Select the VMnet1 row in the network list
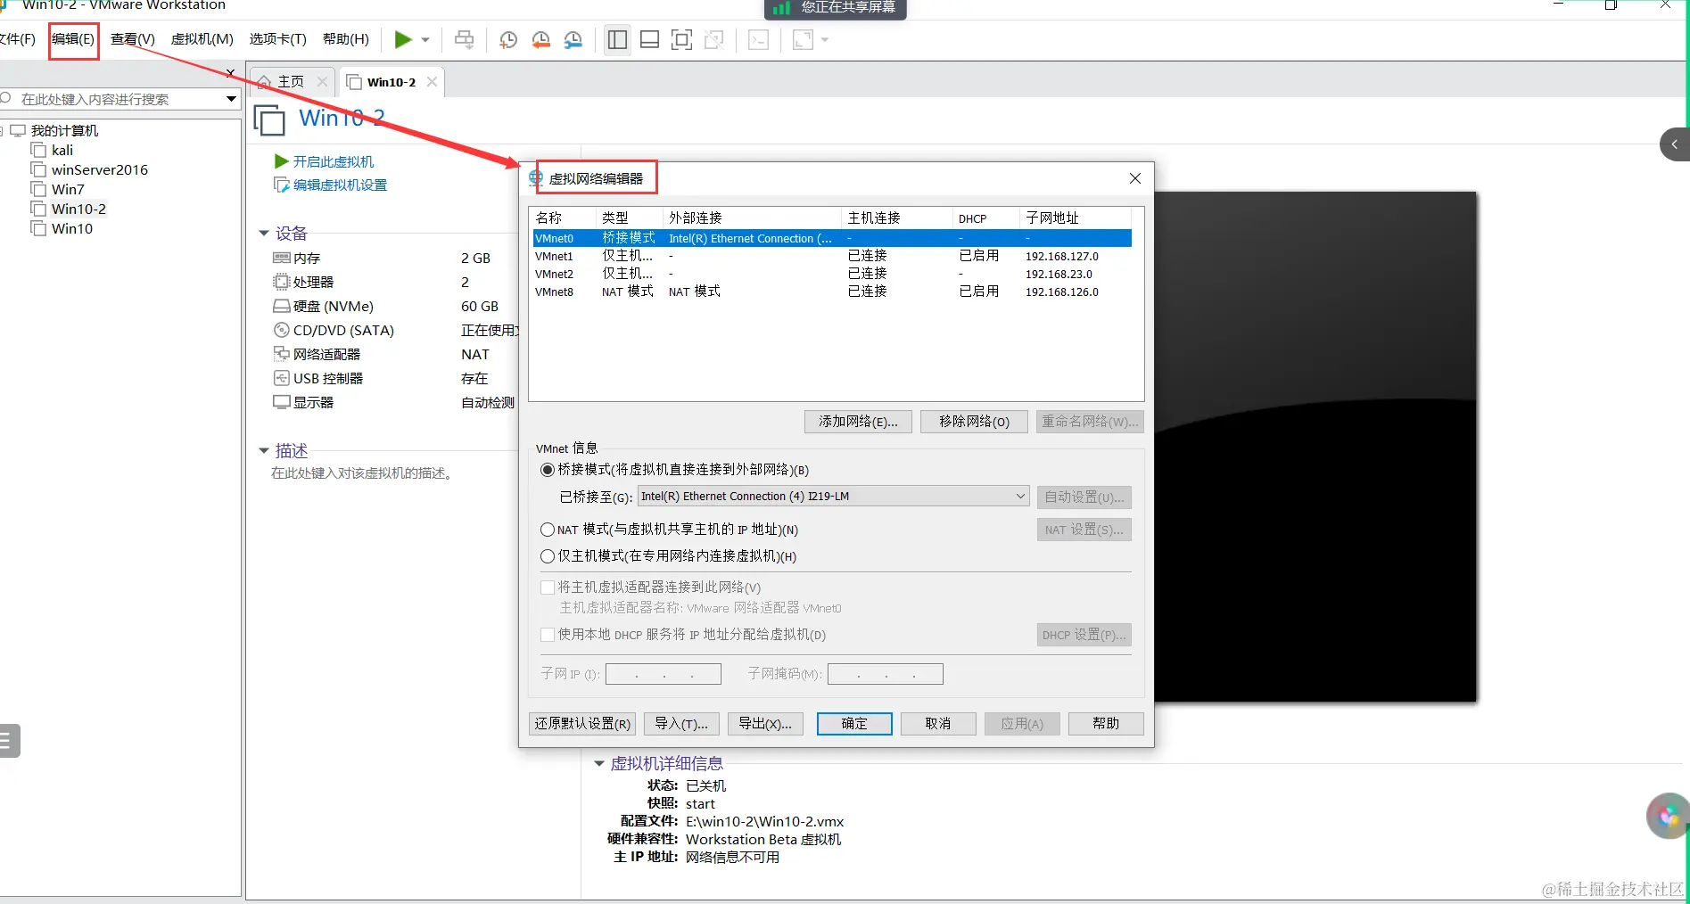The height and width of the screenshot is (904, 1690). (x=832, y=256)
